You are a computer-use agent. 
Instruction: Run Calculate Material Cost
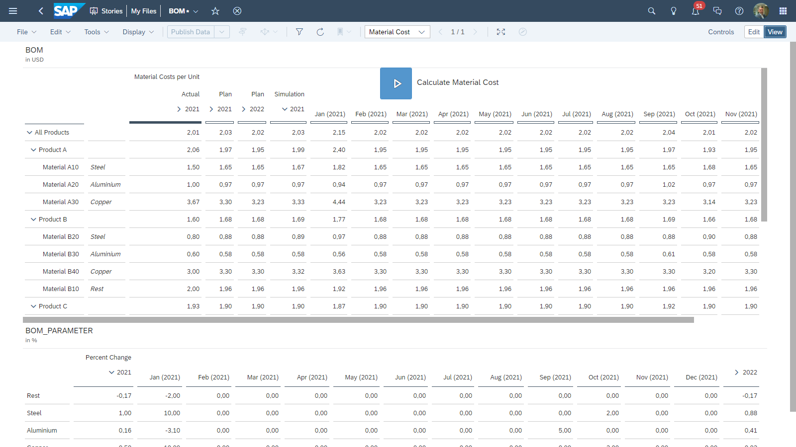pos(396,83)
